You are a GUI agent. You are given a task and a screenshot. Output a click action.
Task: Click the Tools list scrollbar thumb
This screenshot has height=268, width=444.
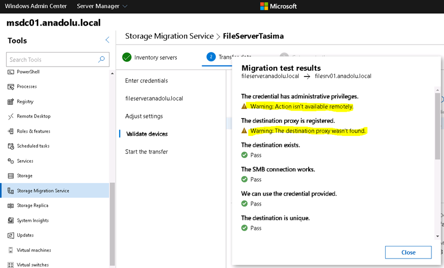112,224
